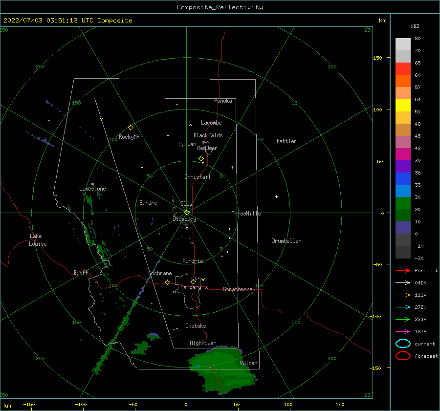Click the Stettler label
Image resolution: width=440 pixels, height=411 pixels.
pos(285,141)
